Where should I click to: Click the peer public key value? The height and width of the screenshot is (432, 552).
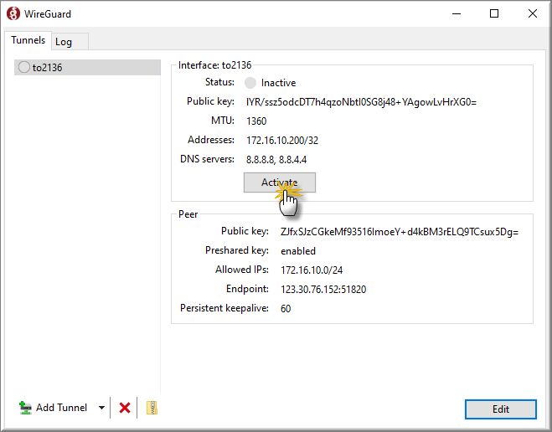400,232
